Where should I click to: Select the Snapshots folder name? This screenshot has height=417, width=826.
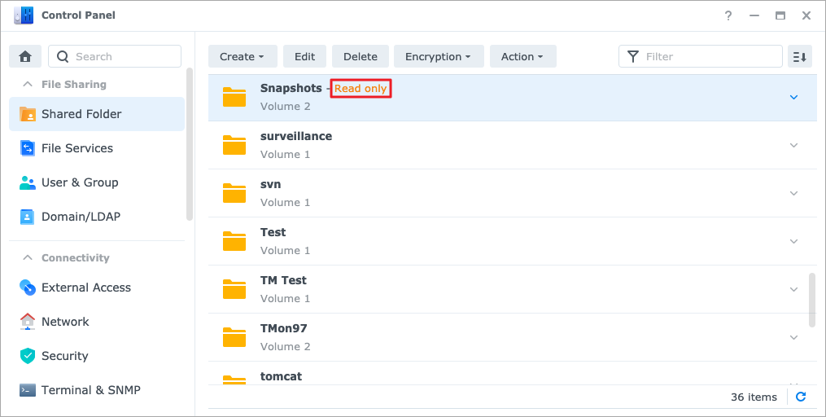291,88
